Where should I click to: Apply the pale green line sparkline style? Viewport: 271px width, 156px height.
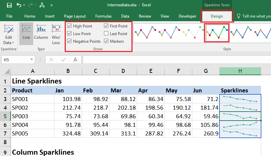pos(193,33)
